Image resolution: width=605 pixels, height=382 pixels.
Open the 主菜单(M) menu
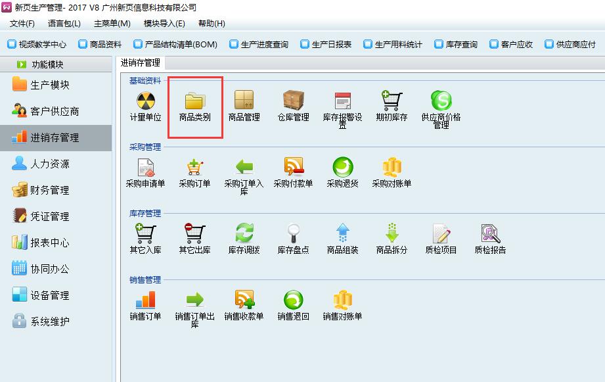point(112,24)
